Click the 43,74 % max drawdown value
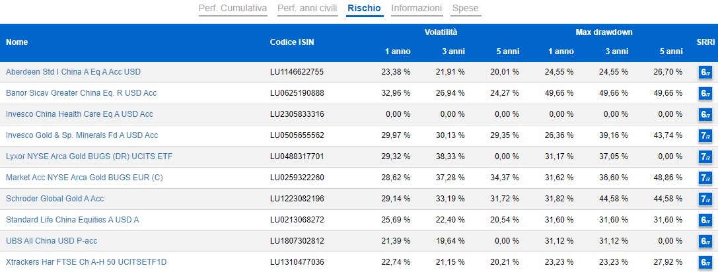 [668, 135]
